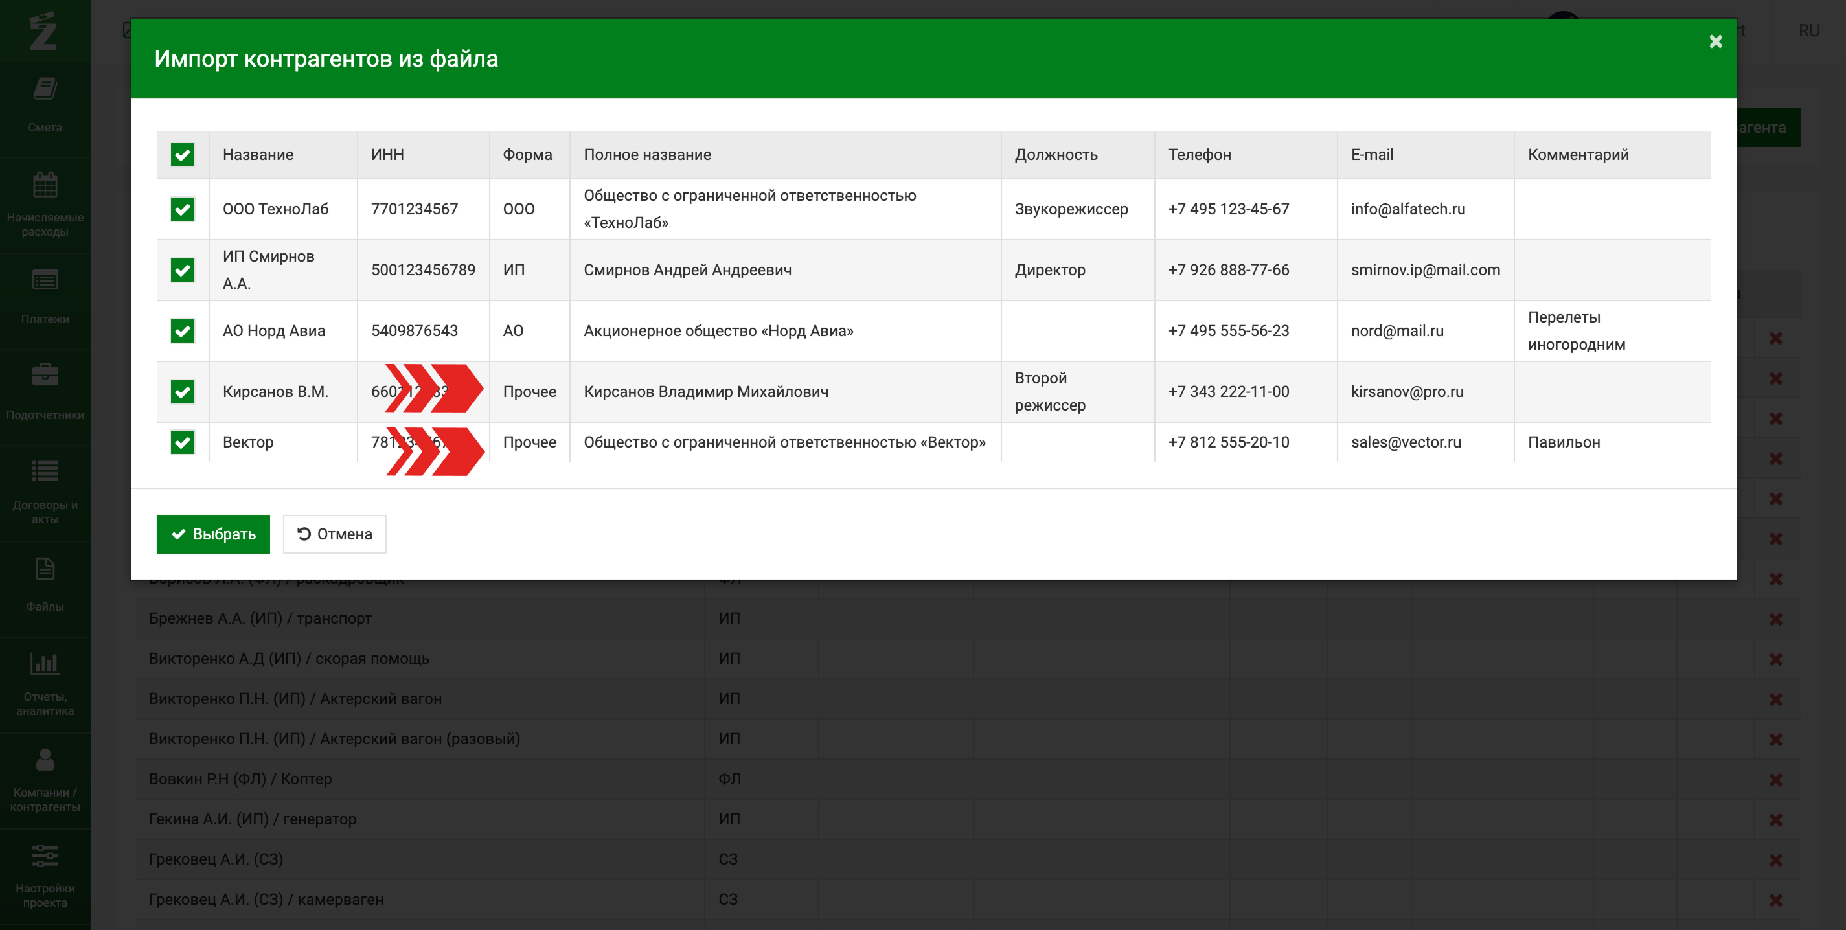Click INN value 500123456789
Image resolution: width=1846 pixels, height=930 pixels.
click(424, 270)
